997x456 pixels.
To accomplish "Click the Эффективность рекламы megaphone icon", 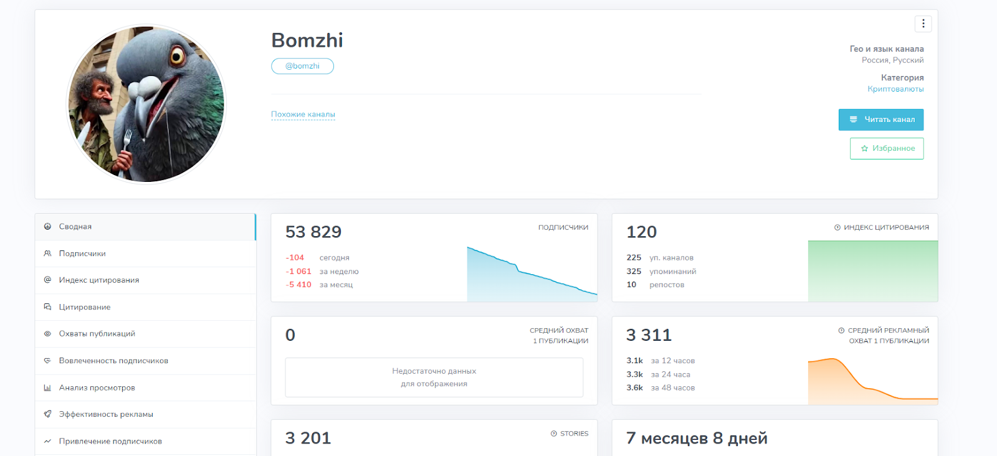I will click(47, 414).
